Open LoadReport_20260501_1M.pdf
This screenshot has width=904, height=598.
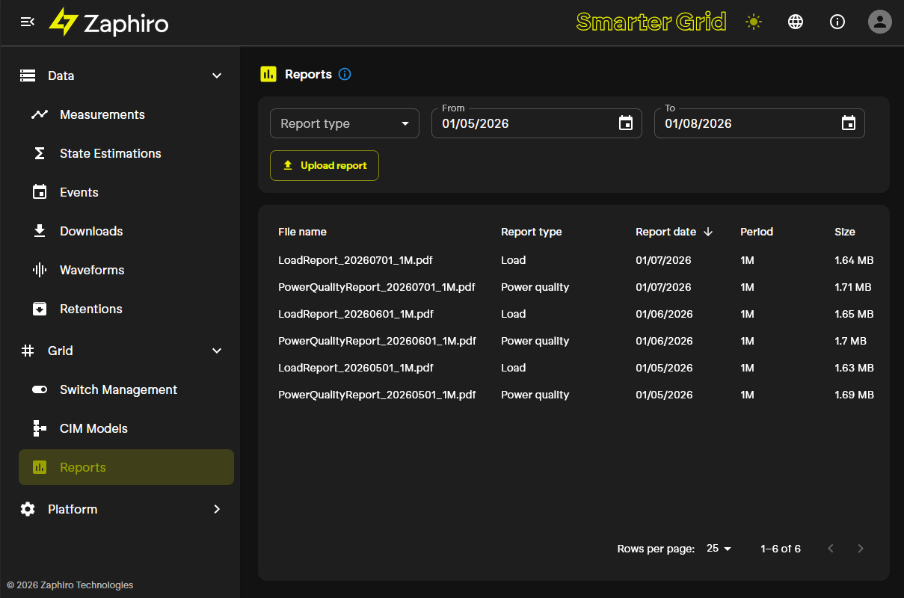(356, 368)
